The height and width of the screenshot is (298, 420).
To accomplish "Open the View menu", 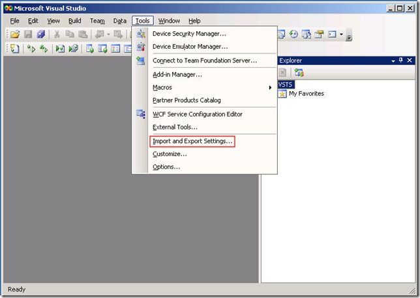I will coord(53,21).
